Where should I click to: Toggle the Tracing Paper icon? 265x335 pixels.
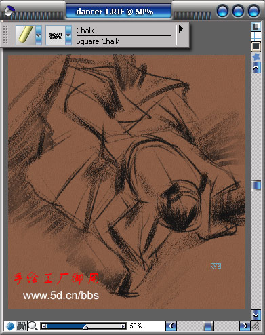click(256, 26)
